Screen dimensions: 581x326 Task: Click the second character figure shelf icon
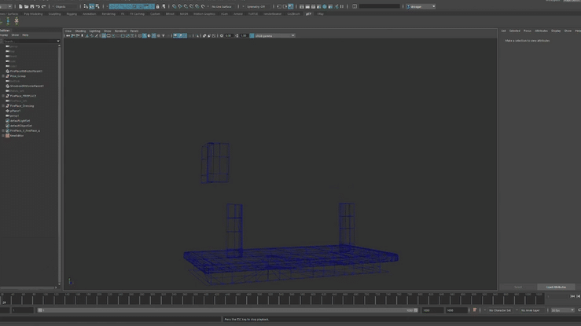(8, 21)
